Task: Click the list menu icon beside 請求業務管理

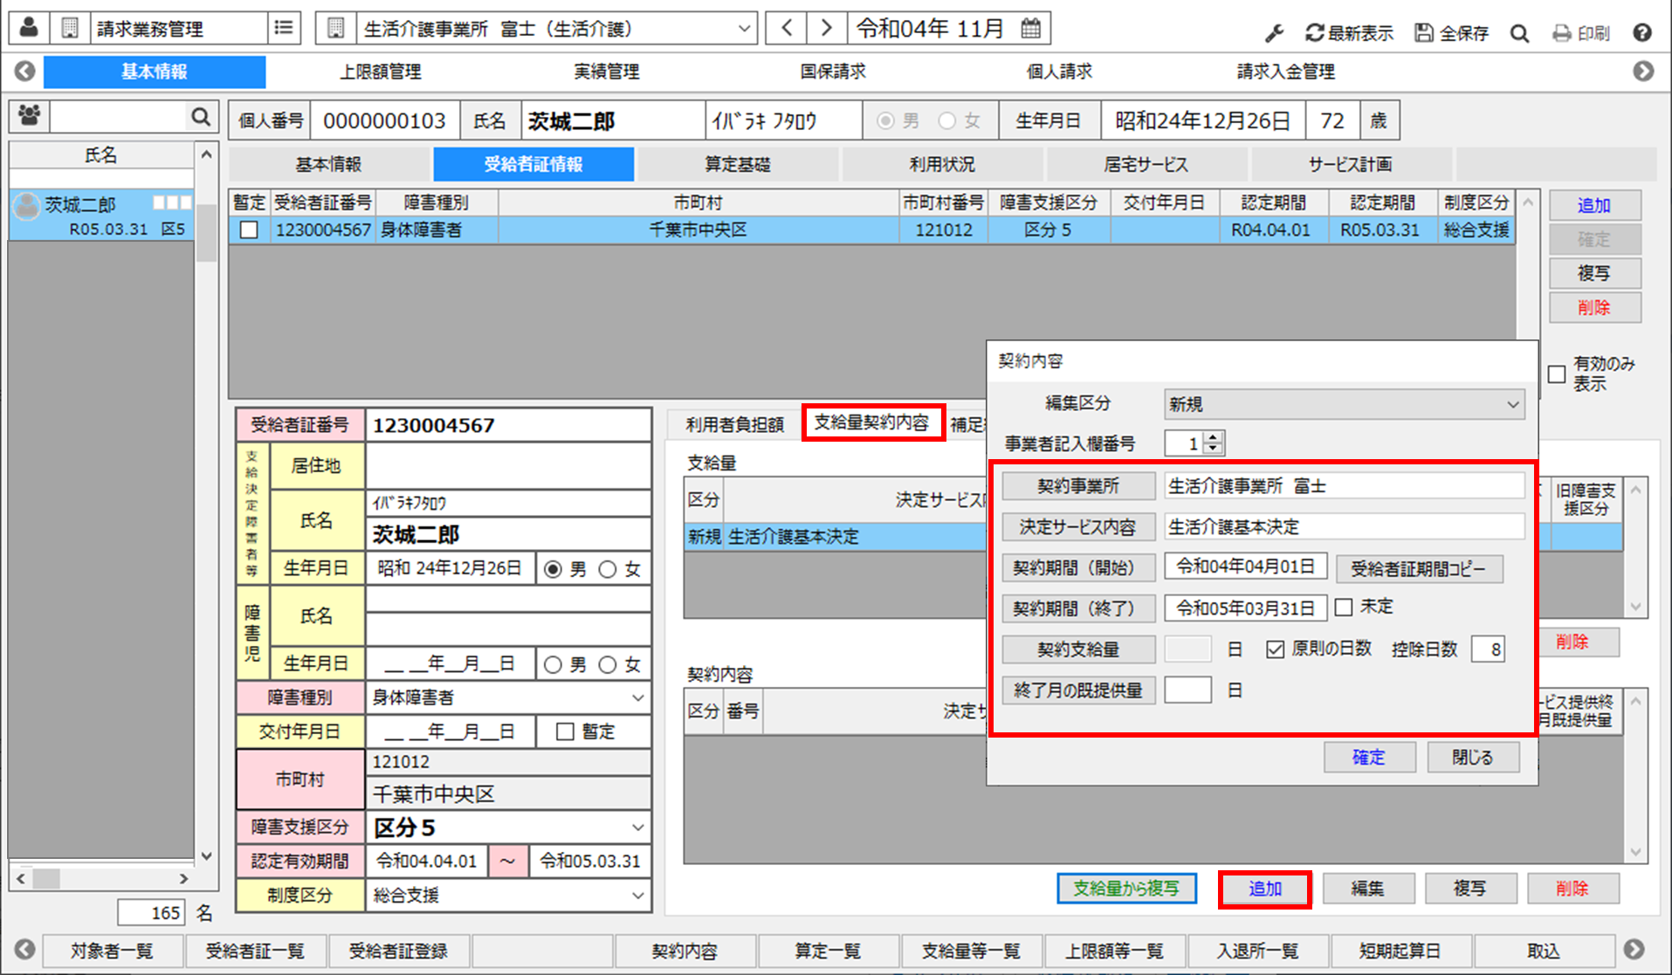Action: pyautogui.click(x=284, y=28)
